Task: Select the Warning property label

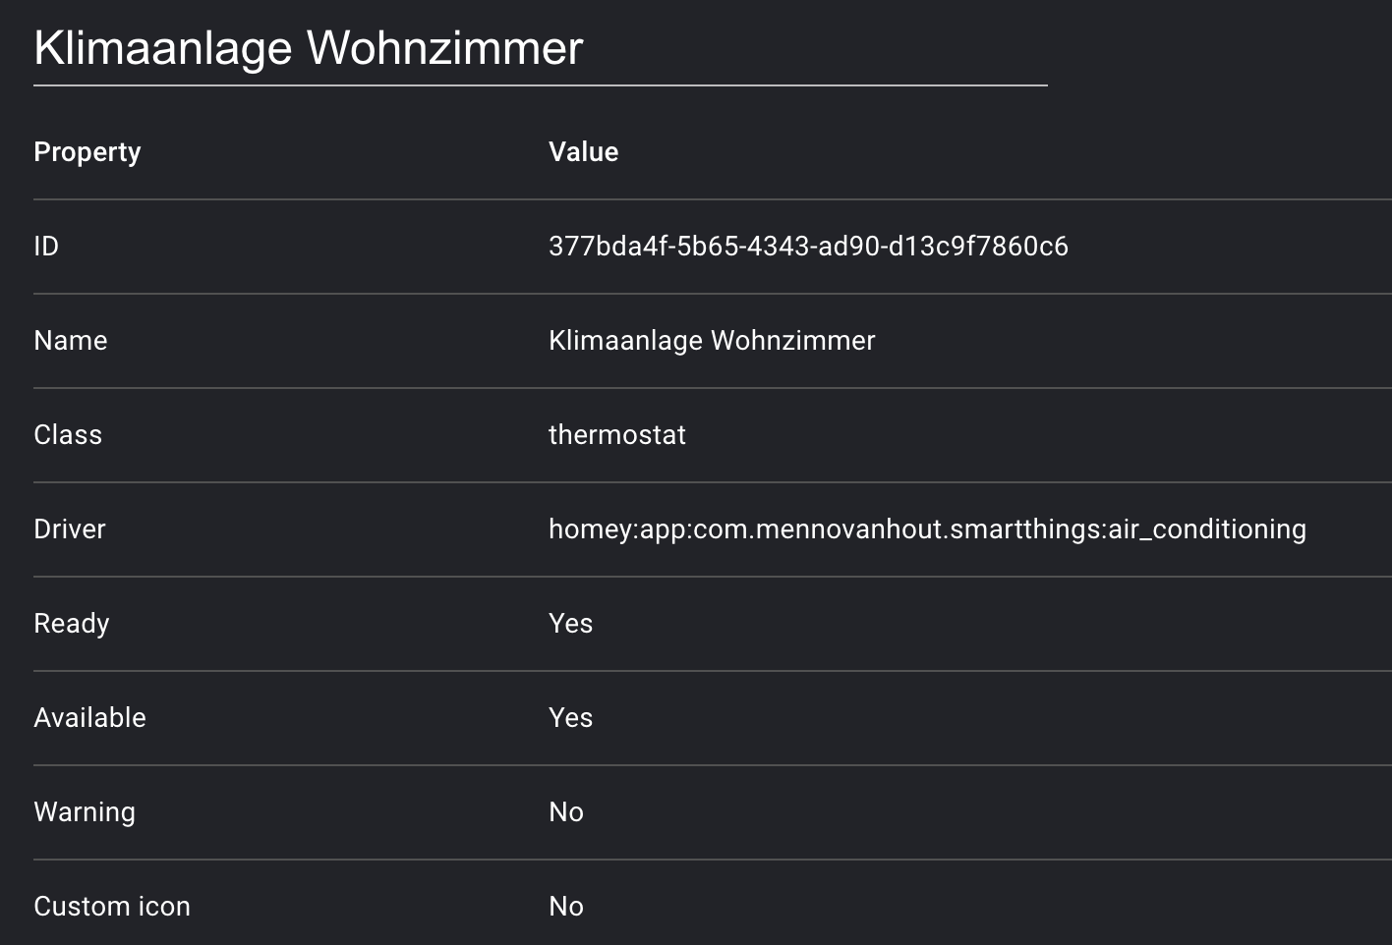Action: [85, 812]
